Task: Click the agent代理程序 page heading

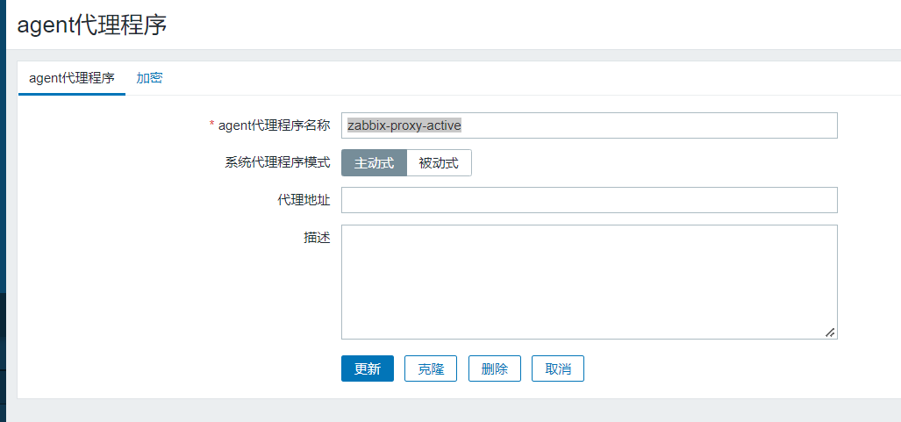Action: (92, 25)
